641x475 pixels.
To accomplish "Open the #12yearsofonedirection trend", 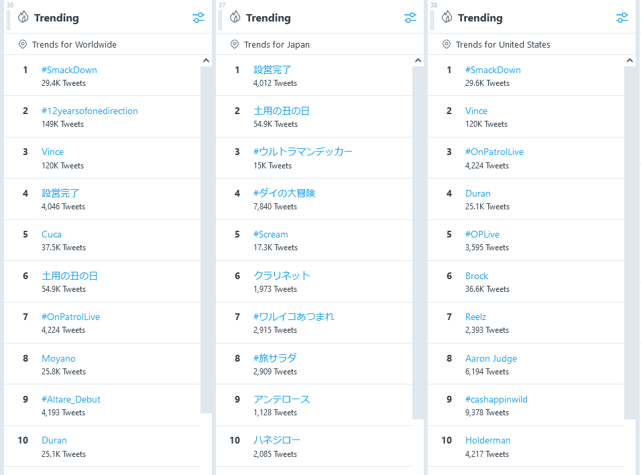I will (90, 111).
